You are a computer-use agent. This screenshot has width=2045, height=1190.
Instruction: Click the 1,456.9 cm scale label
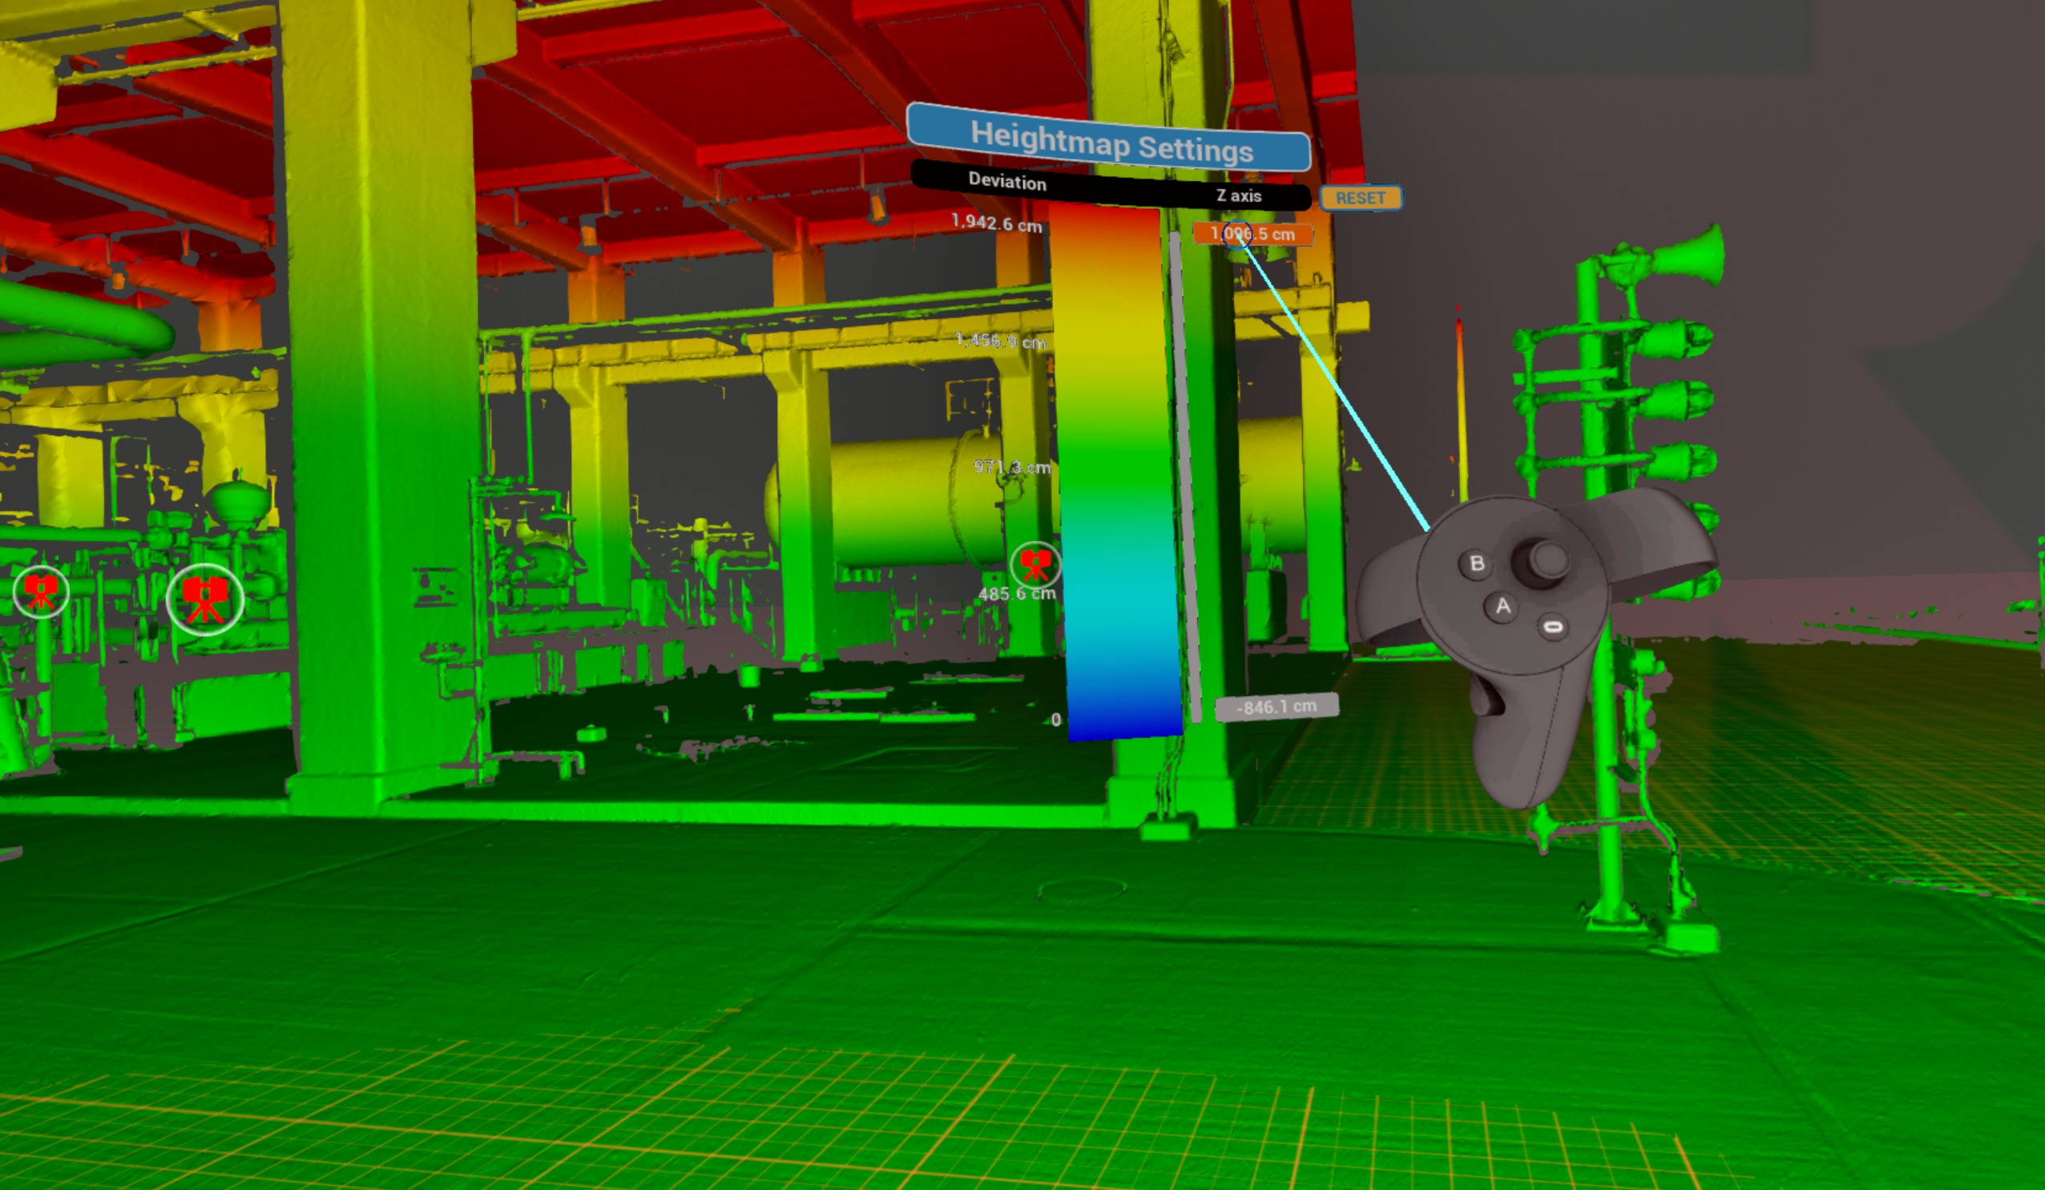1001,341
